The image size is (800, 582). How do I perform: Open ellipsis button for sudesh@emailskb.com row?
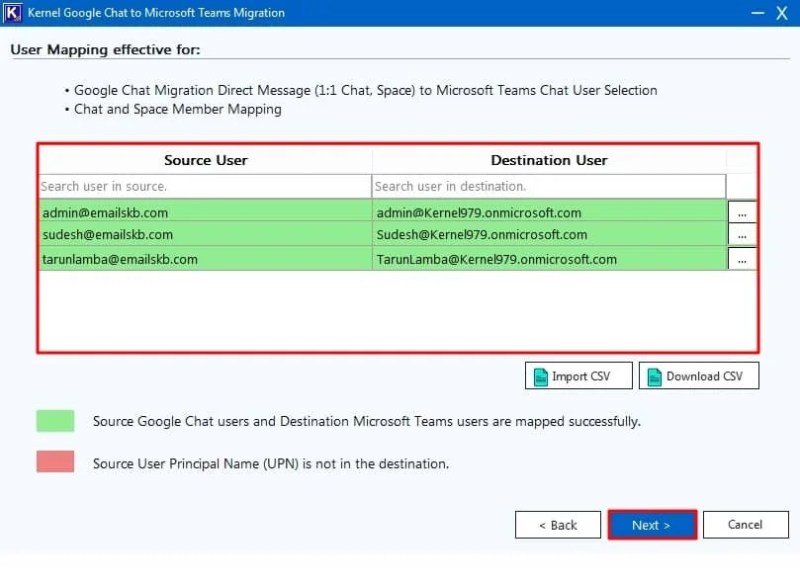[x=742, y=234]
